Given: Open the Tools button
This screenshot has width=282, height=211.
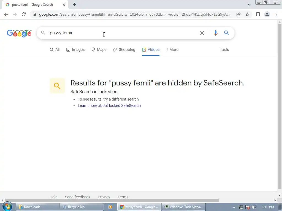Looking at the screenshot, I should pyautogui.click(x=224, y=49).
